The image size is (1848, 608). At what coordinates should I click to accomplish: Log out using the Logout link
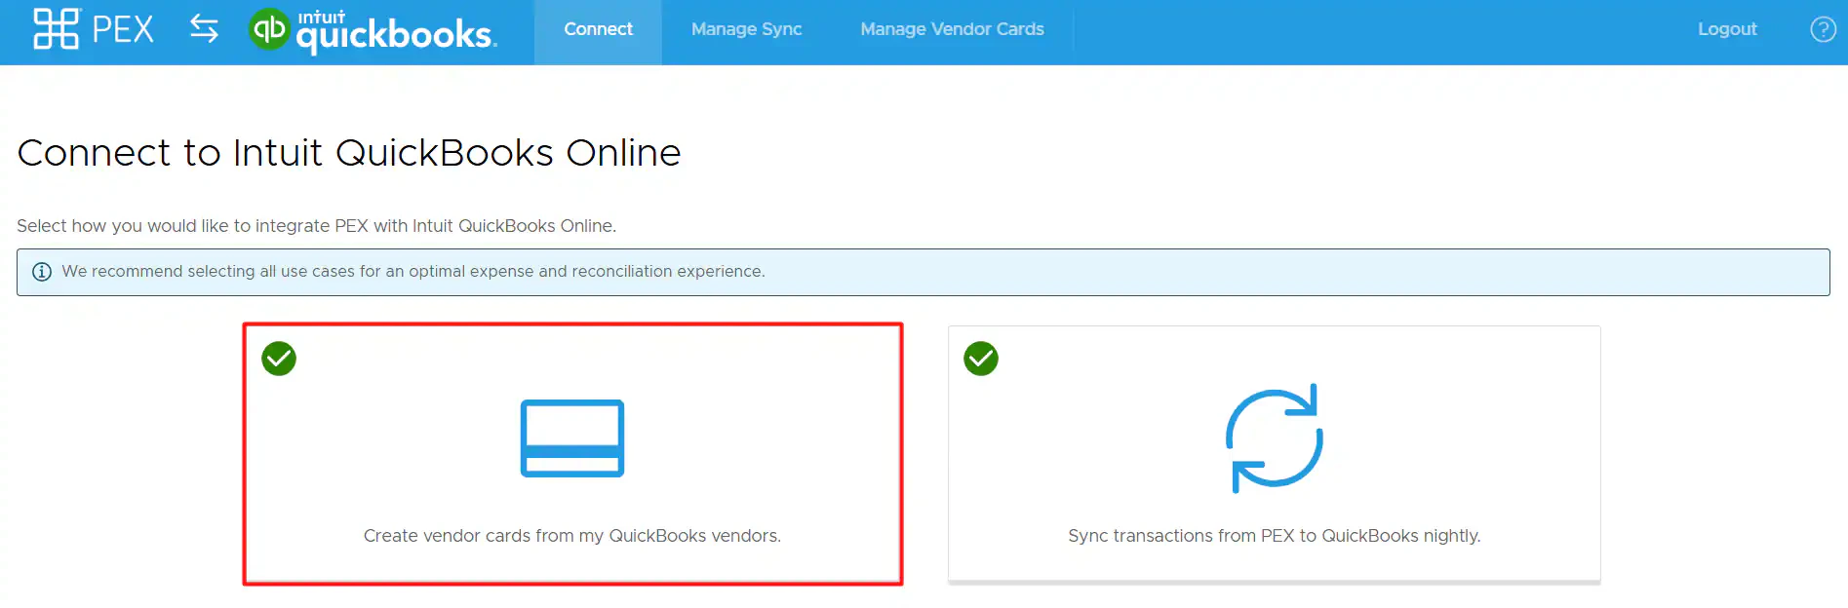[x=1727, y=29]
